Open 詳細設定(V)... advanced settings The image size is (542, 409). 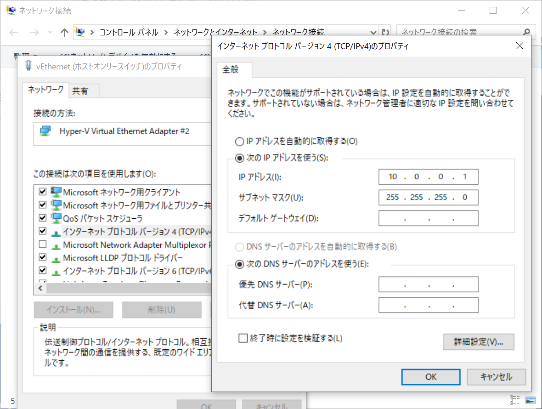pyautogui.click(x=478, y=342)
